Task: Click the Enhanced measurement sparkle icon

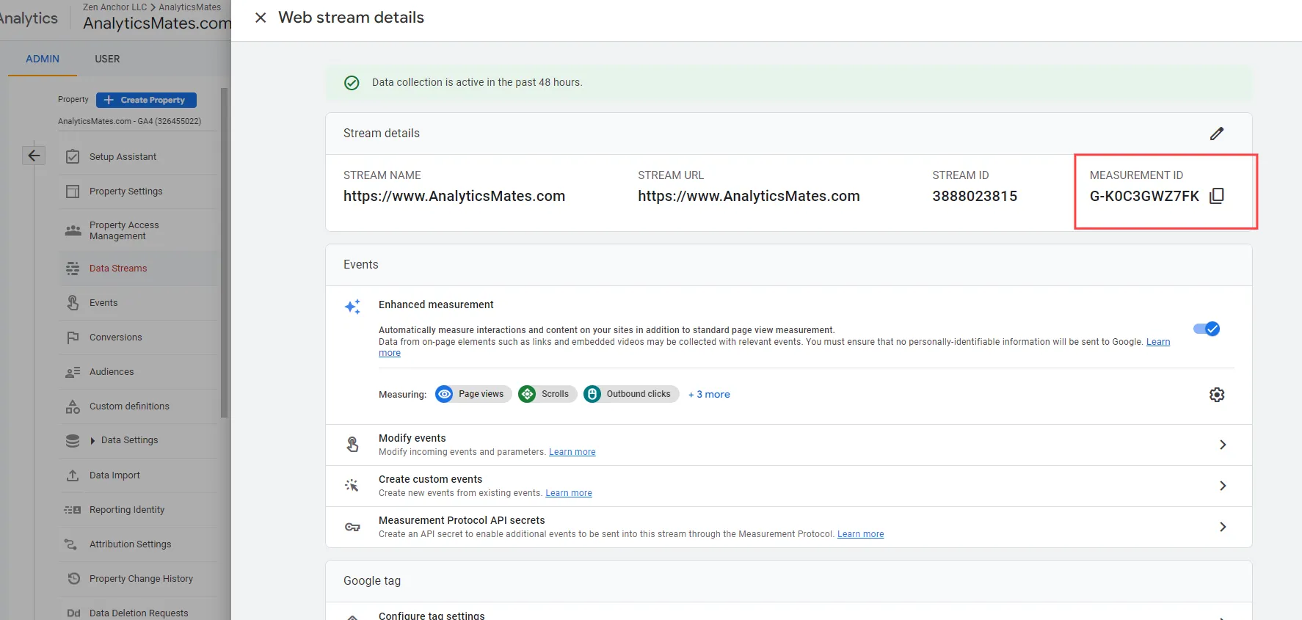Action: (x=352, y=307)
